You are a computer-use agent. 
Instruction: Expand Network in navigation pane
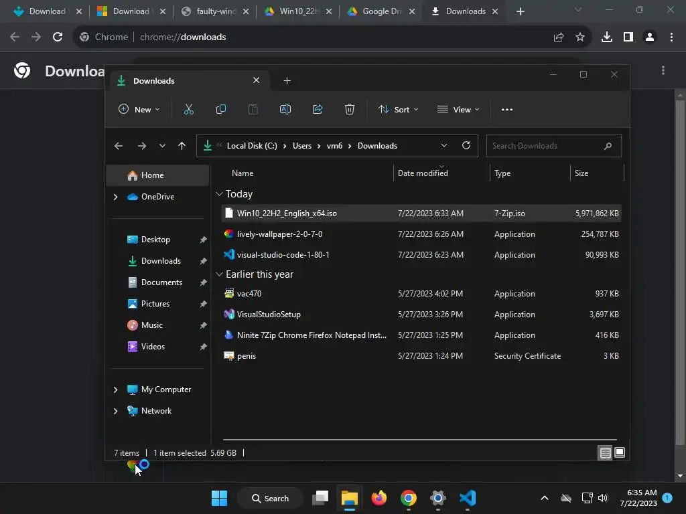click(115, 411)
